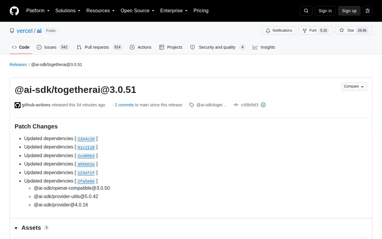Open Security and quality tab
382x239 pixels.
pos(218,47)
